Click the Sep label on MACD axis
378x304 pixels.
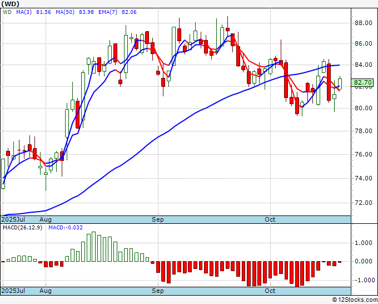pyautogui.click(x=158, y=291)
